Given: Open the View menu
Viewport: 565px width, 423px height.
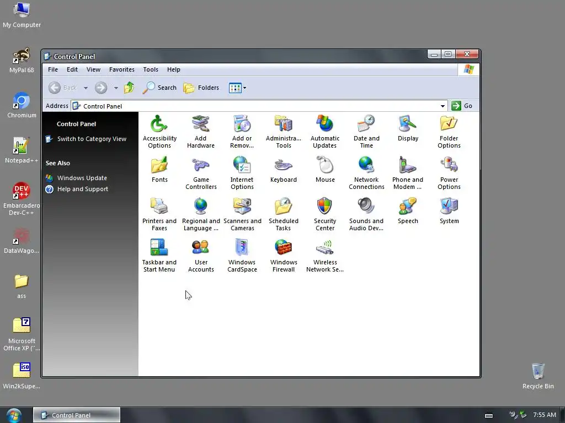Looking at the screenshot, I should pos(93,69).
